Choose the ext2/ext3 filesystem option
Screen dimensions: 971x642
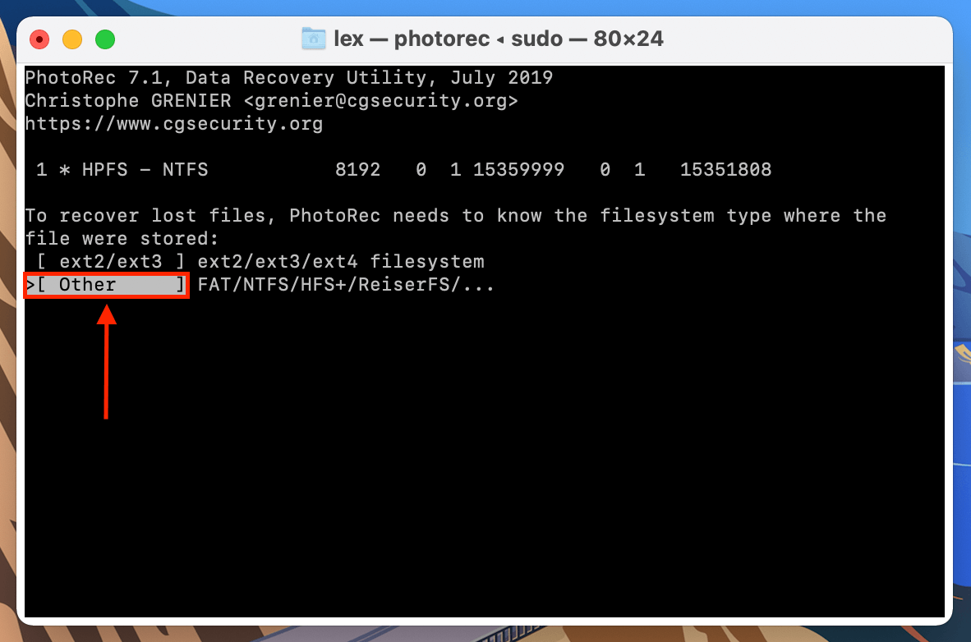pyautogui.click(x=111, y=262)
